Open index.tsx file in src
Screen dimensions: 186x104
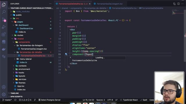(21, 90)
